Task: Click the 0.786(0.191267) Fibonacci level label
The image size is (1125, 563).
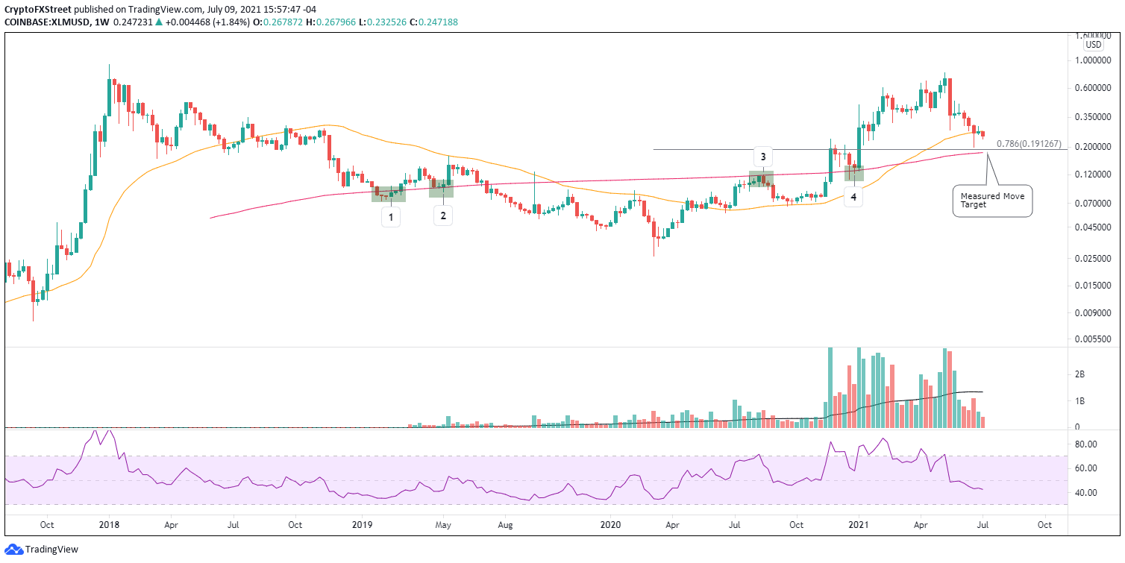Action: pos(1029,144)
